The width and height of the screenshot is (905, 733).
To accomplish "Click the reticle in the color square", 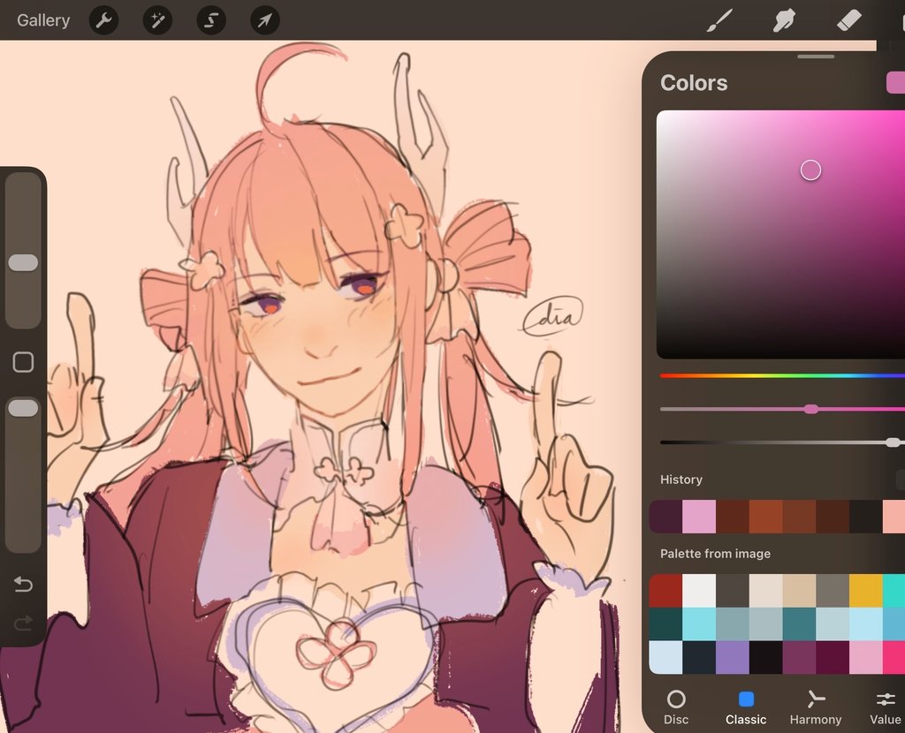I will click(811, 170).
